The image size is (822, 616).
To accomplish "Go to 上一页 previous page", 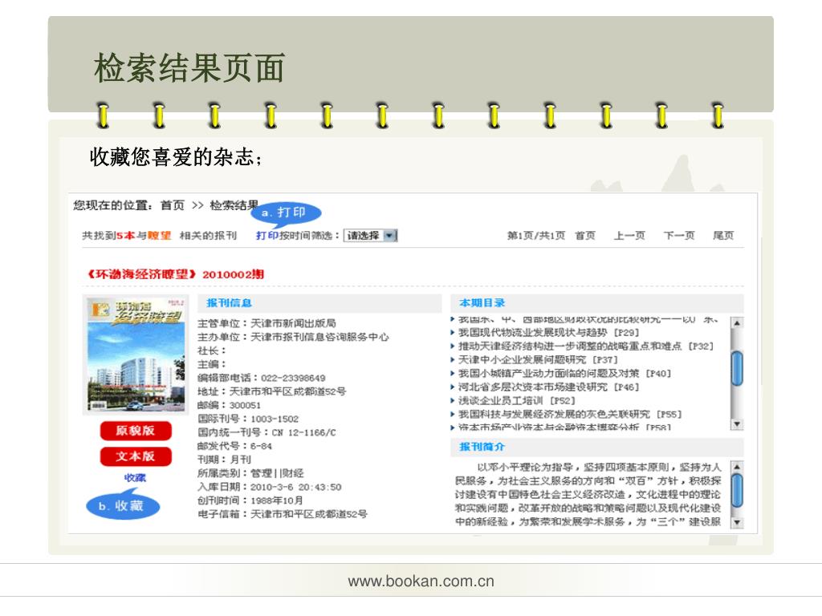I will 629,236.
